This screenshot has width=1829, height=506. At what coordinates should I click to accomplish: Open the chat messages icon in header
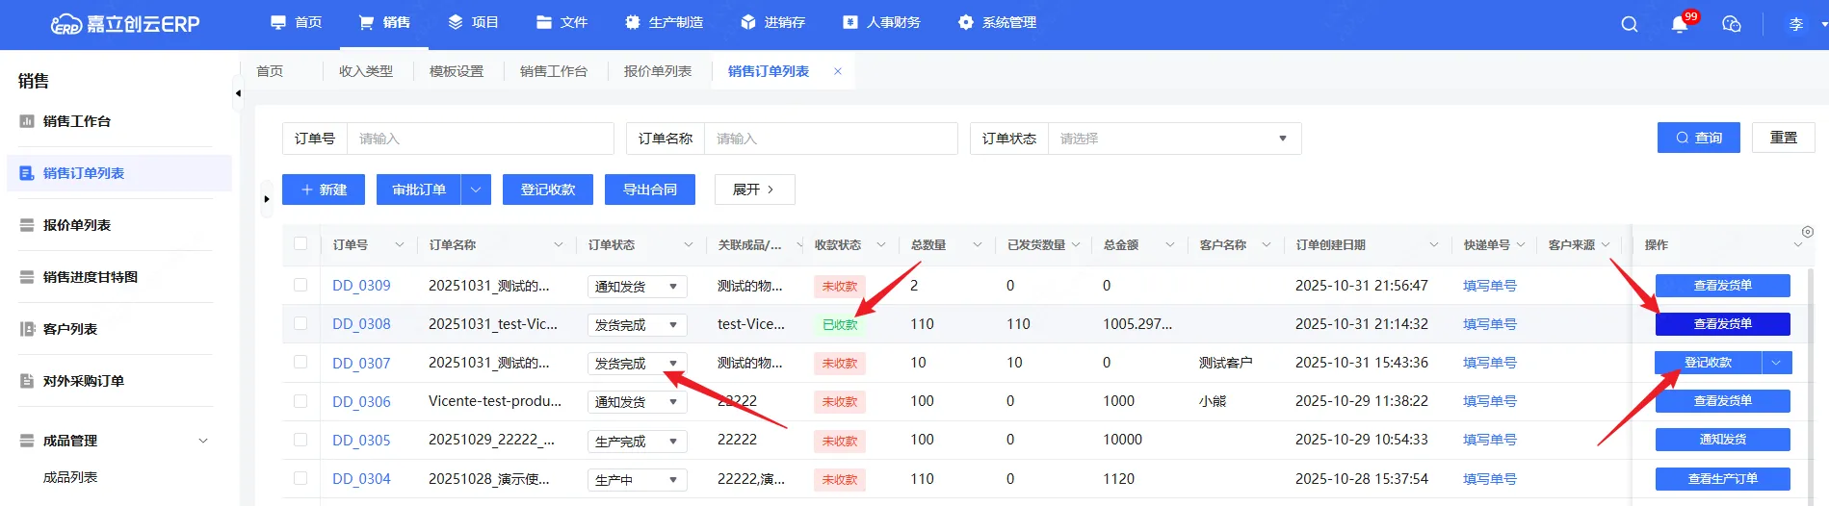(1731, 24)
